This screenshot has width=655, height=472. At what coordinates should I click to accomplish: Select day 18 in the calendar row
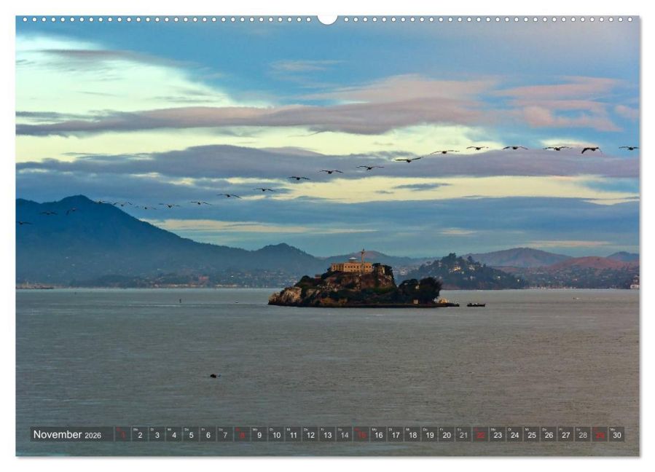tap(412, 435)
